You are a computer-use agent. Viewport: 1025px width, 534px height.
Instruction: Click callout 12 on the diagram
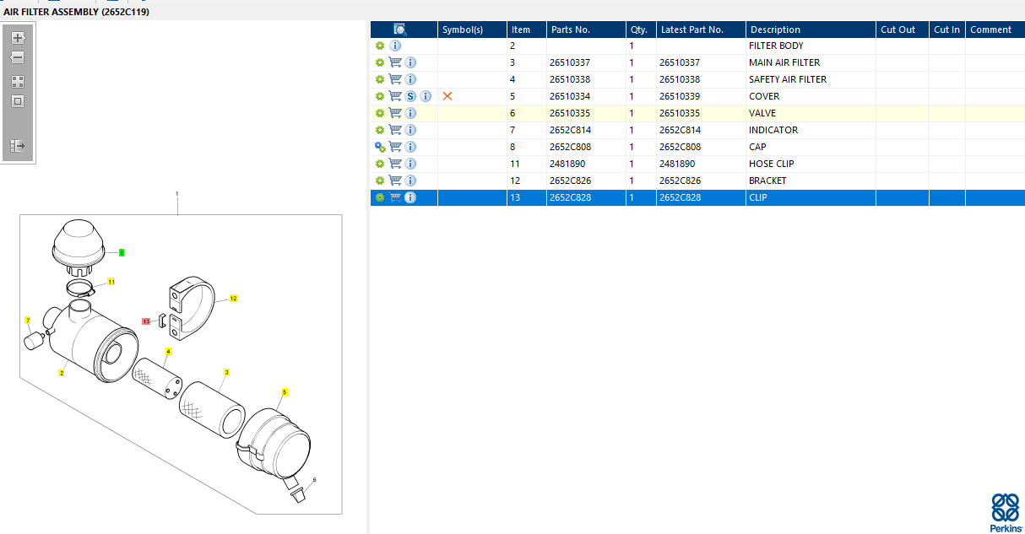234,298
